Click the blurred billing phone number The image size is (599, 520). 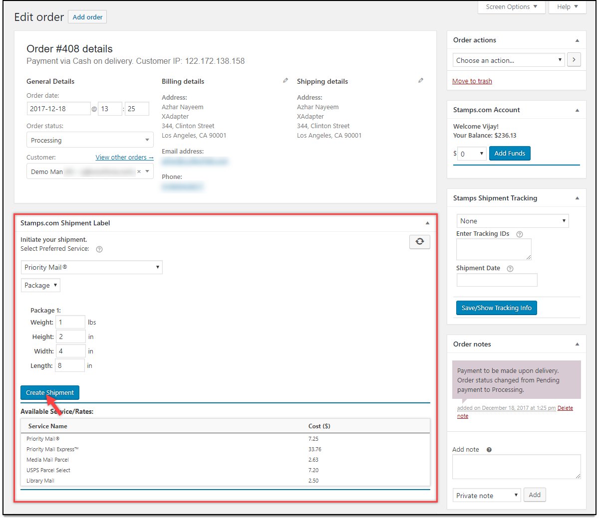pyautogui.click(x=182, y=187)
